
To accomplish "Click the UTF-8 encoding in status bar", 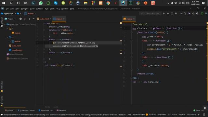I will pos(175,114).
